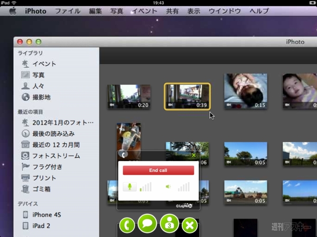Open the participants button showing 3

point(170,224)
